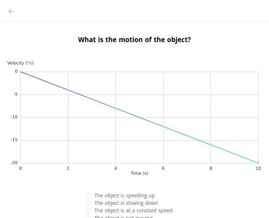The image size is (269, 218).
Task: Click the 10 tick label on time axis
Action: point(258,168)
